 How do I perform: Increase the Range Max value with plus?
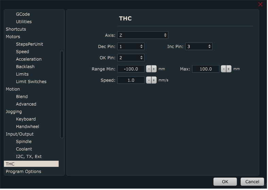[229, 69]
